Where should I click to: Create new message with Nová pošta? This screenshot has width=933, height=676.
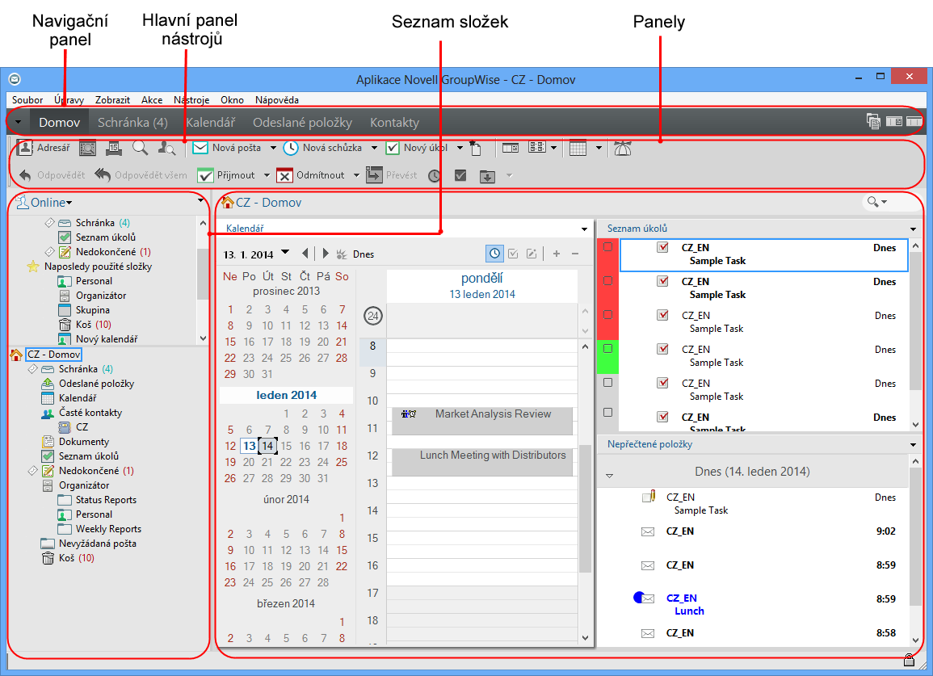pos(227,148)
